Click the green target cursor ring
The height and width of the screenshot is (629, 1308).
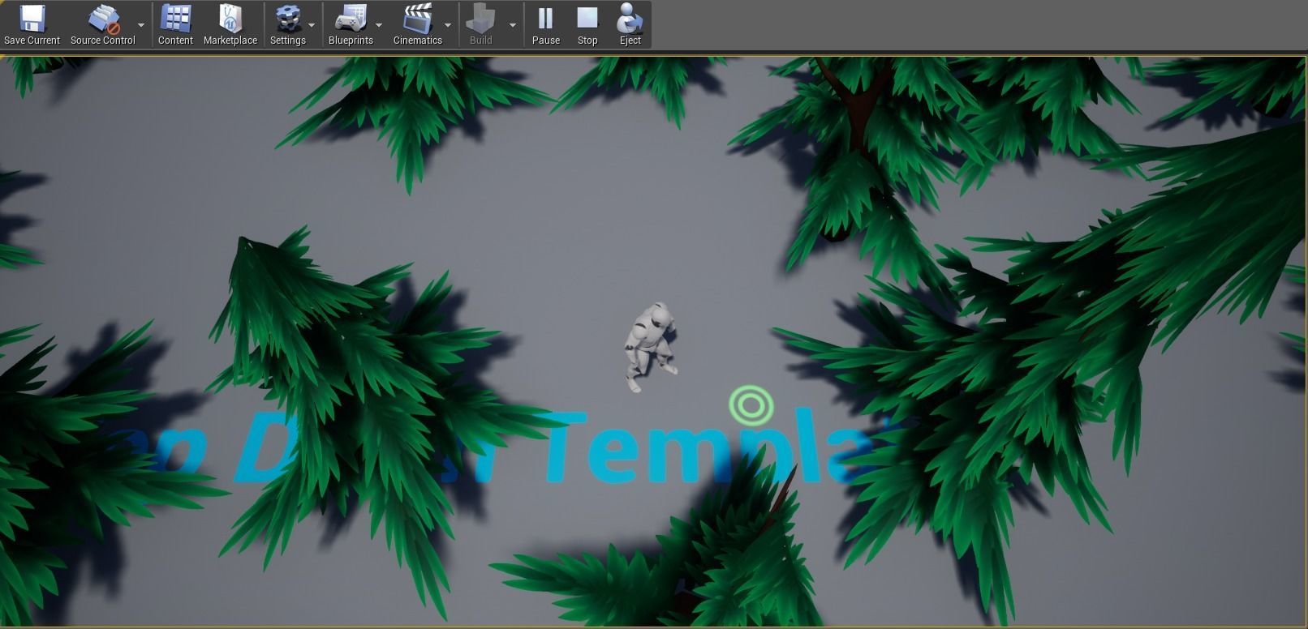coord(751,405)
